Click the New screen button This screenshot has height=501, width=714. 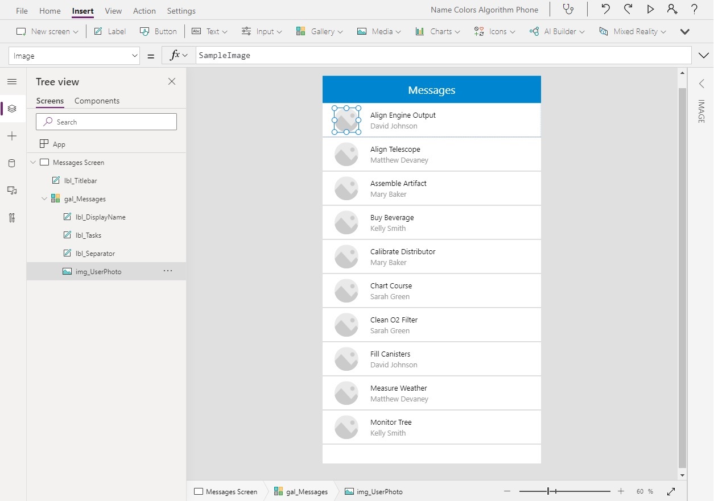click(x=47, y=31)
